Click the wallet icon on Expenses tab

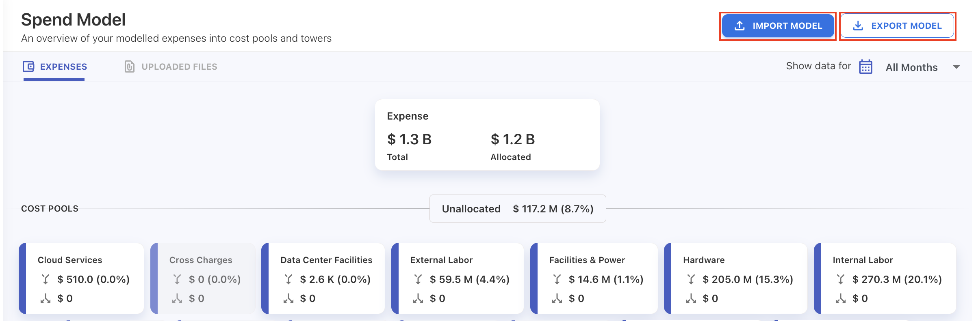coord(28,66)
